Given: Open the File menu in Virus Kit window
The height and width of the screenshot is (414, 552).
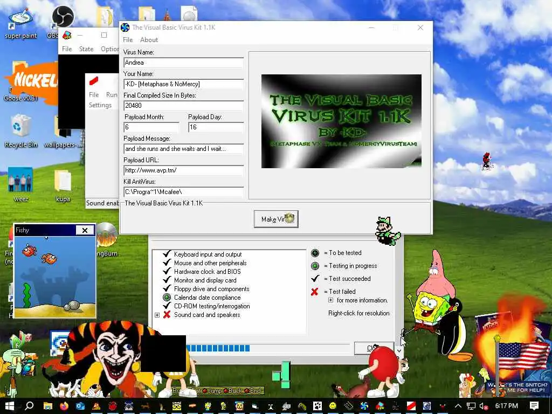Looking at the screenshot, I should click(x=128, y=40).
